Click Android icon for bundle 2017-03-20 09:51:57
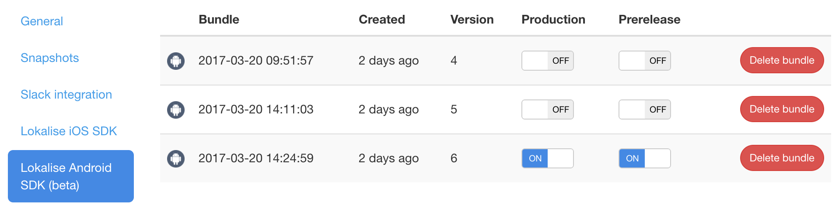 tap(176, 61)
